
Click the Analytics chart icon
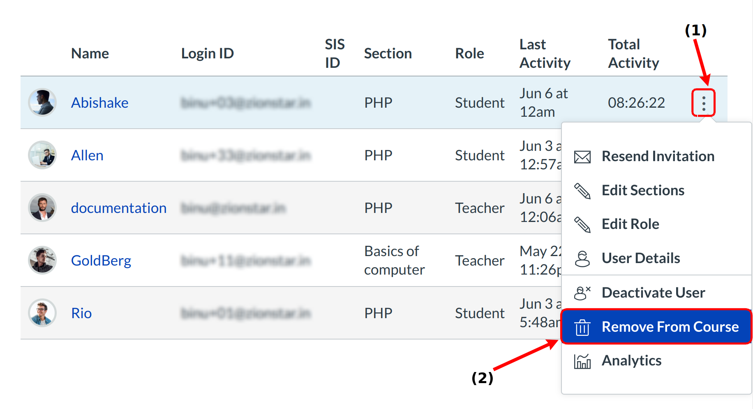(x=582, y=361)
